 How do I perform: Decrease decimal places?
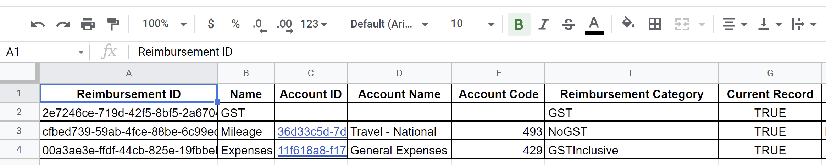coord(259,25)
